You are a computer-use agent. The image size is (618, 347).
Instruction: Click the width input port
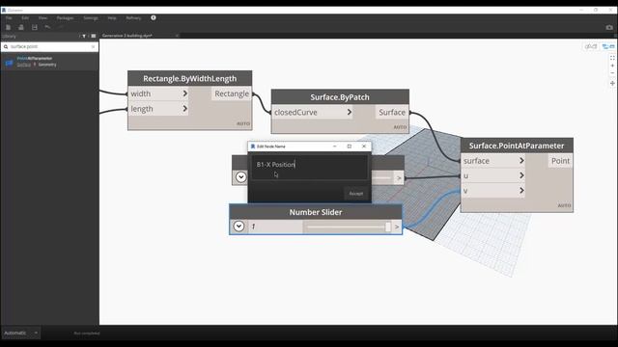click(158, 93)
